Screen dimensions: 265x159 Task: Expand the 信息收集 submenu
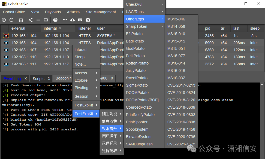(112, 121)
